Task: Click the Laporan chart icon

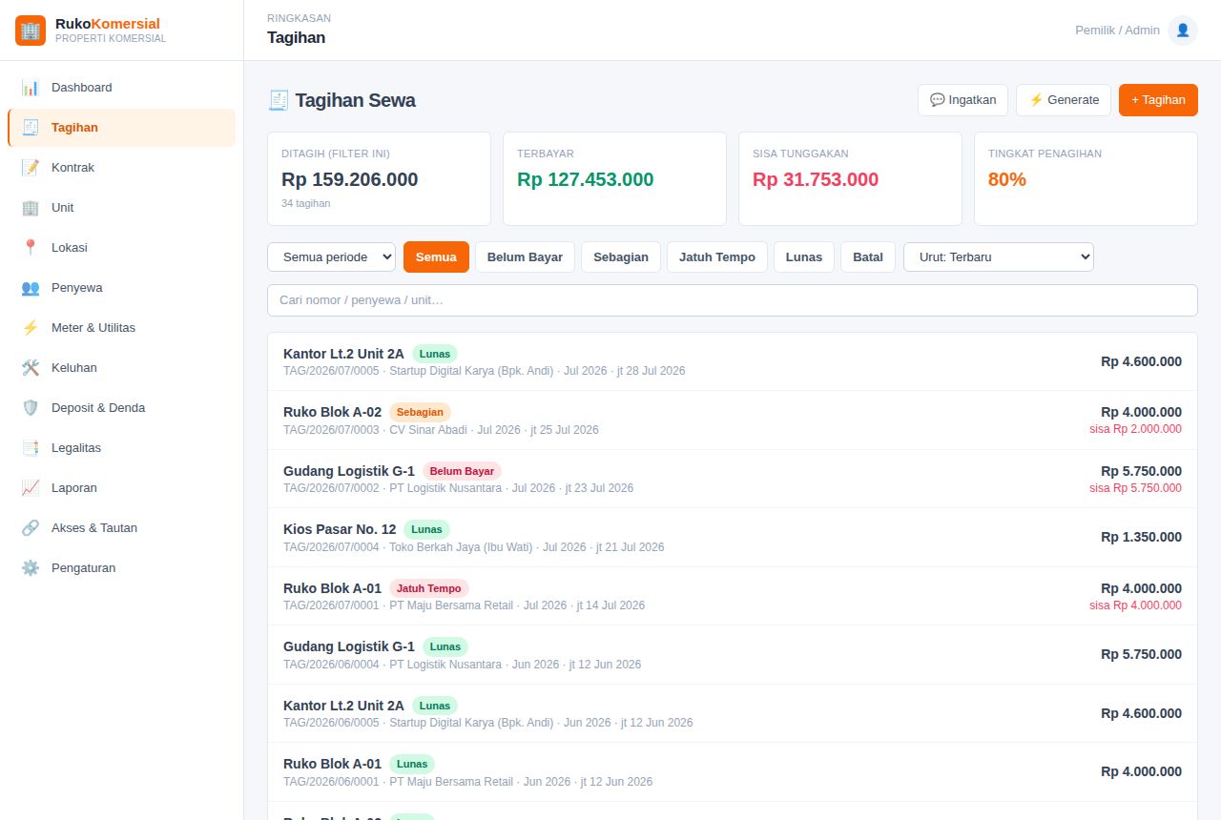Action: point(31,488)
